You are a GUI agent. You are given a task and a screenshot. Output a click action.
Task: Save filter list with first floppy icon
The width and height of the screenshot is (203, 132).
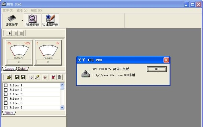[17, 77]
